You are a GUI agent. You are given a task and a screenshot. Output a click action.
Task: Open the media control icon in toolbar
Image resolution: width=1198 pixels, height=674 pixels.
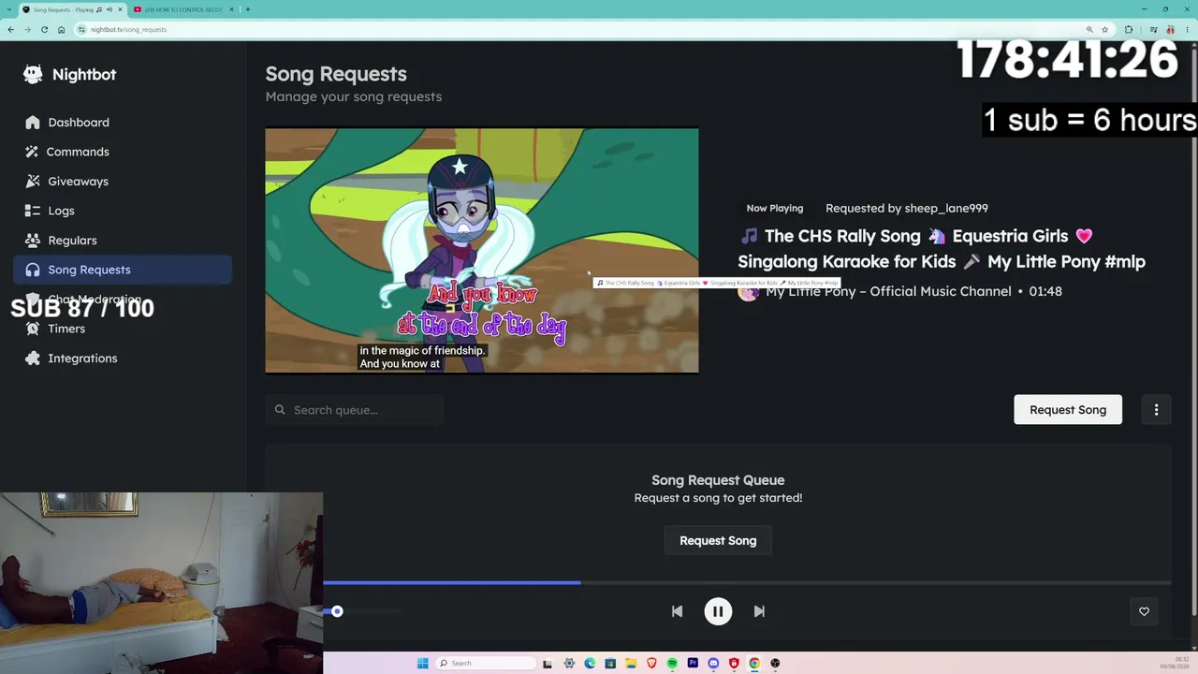pyautogui.click(x=1152, y=29)
